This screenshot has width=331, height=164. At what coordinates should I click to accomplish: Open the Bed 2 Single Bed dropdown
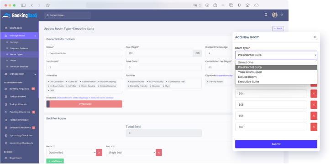(131, 153)
